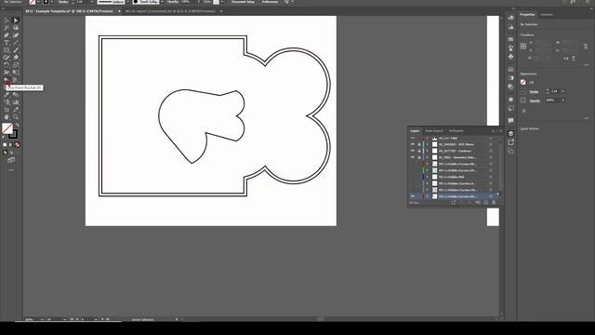This screenshot has width=595, height=335.
Task: Click the Delete Selection trash icon in Layers
Action: coord(494,203)
